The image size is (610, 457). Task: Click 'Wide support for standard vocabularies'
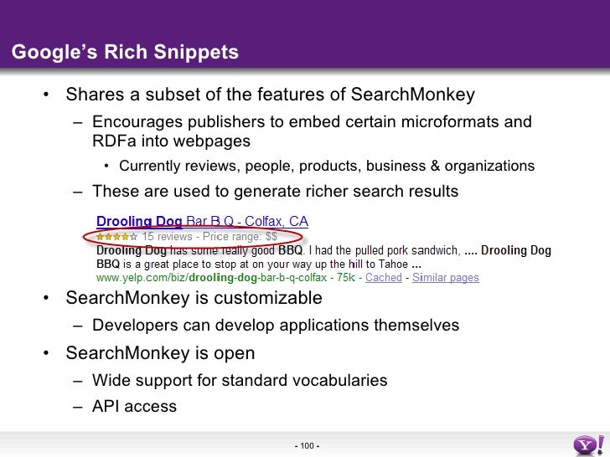(x=240, y=380)
